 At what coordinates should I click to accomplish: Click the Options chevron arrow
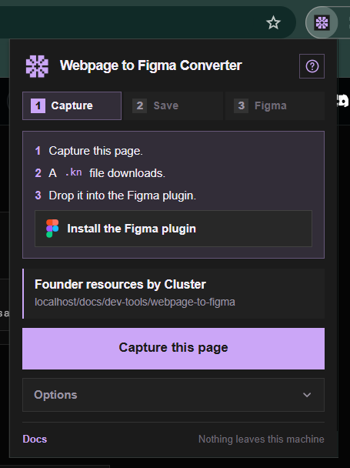307,395
